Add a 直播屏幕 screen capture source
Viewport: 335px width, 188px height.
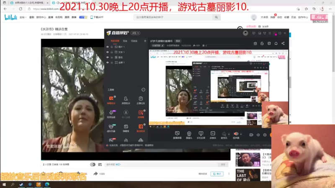(177, 135)
